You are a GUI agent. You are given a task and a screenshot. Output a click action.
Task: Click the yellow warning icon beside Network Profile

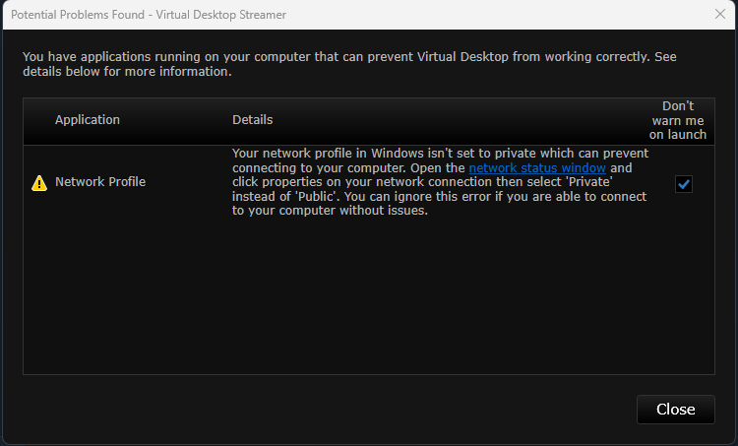click(39, 183)
